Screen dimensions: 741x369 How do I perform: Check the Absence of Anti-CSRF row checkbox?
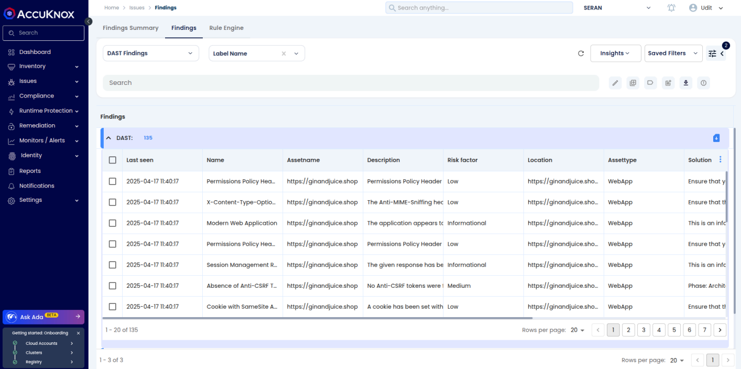coord(113,286)
